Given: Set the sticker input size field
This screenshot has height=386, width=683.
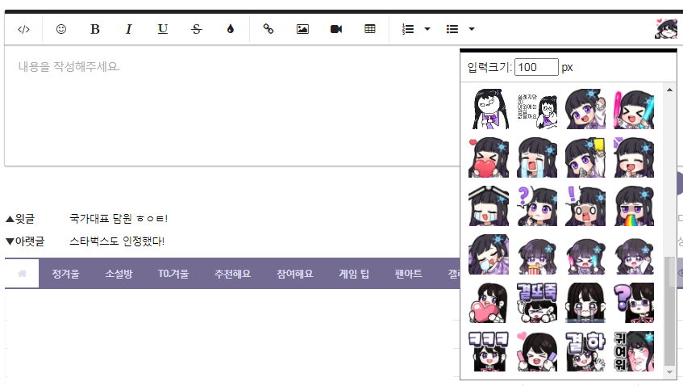Looking at the screenshot, I should click(536, 67).
